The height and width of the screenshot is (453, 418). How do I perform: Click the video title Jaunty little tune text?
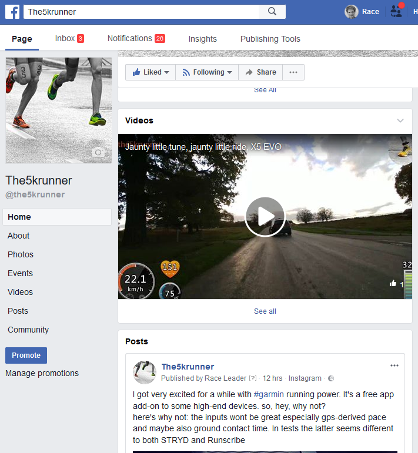[203, 147]
